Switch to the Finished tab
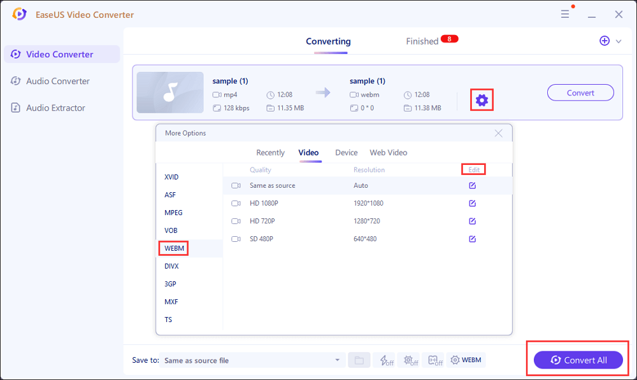Screen dimensions: 637x380 (x=422, y=41)
